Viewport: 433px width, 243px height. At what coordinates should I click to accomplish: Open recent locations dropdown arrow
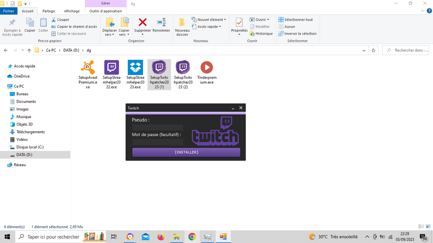tap(22, 51)
